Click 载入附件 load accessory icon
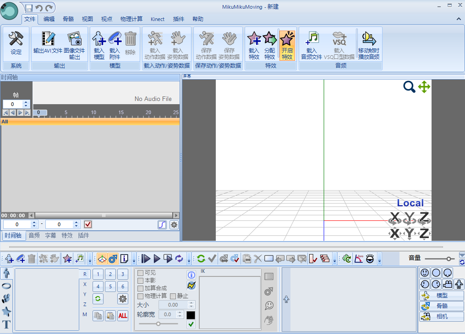This screenshot has width=465, height=334. (x=115, y=43)
